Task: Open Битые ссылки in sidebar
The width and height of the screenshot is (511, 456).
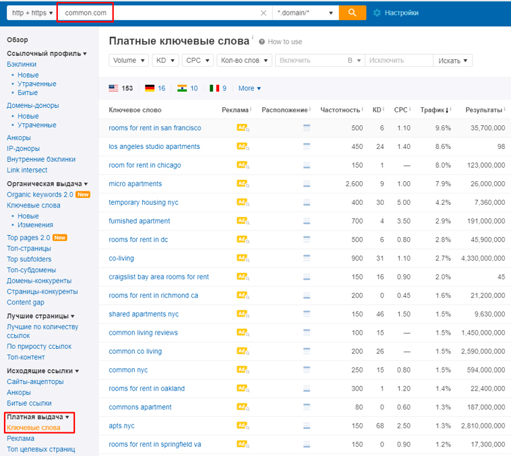Action: (x=29, y=403)
